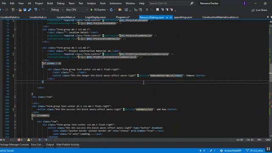The image size is (272, 153).
Task: Open the Edit menu
Action: (12, 3)
